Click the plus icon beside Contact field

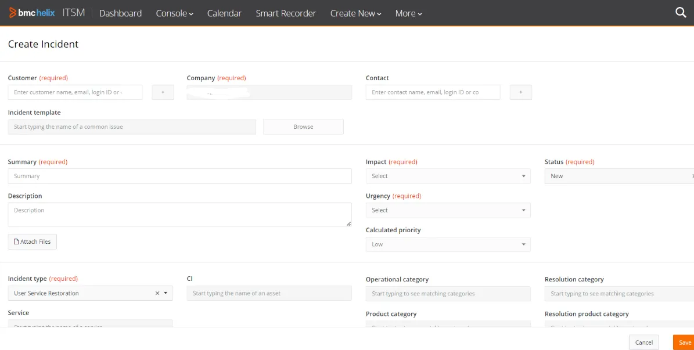tap(520, 92)
